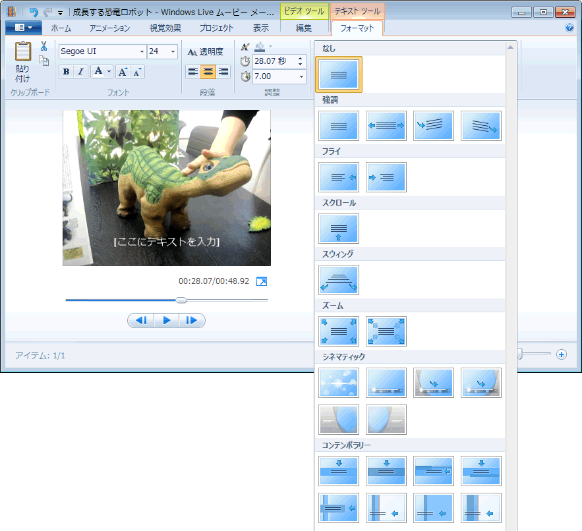The image size is (582, 531).
Task: Toggle Bold text formatting
Action: coord(66,72)
